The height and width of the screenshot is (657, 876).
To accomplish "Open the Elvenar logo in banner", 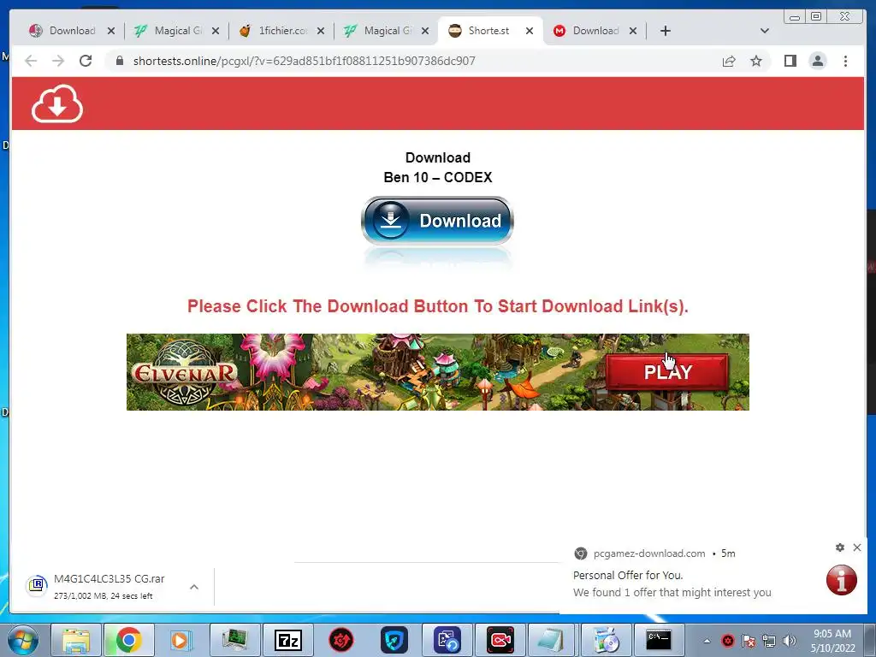I will point(185,372).
